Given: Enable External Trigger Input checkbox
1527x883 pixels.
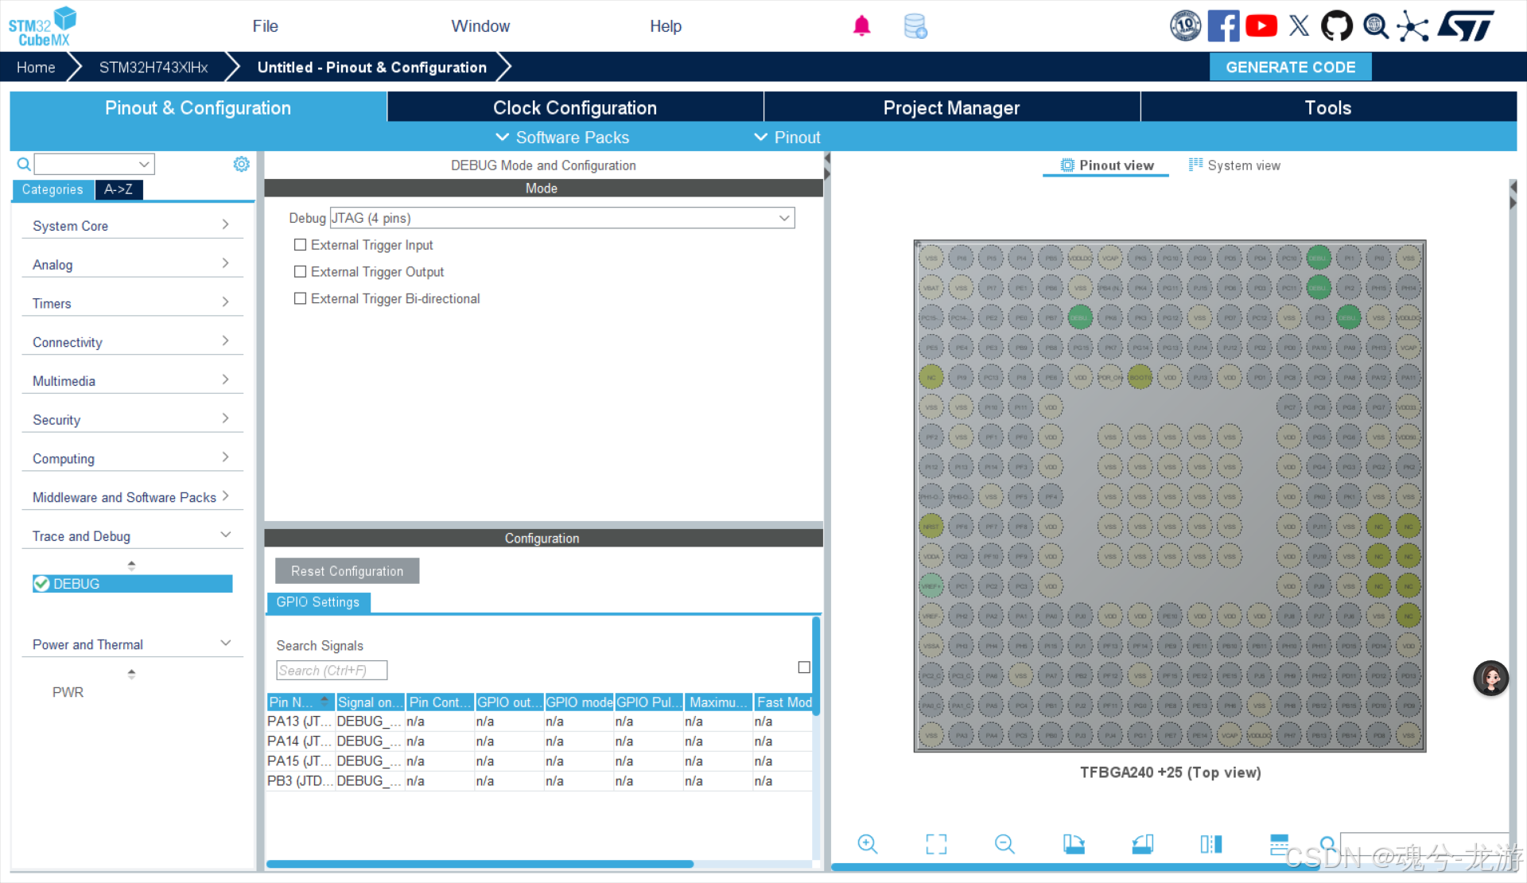Looking at the screenshot, I should pos(300,245).
